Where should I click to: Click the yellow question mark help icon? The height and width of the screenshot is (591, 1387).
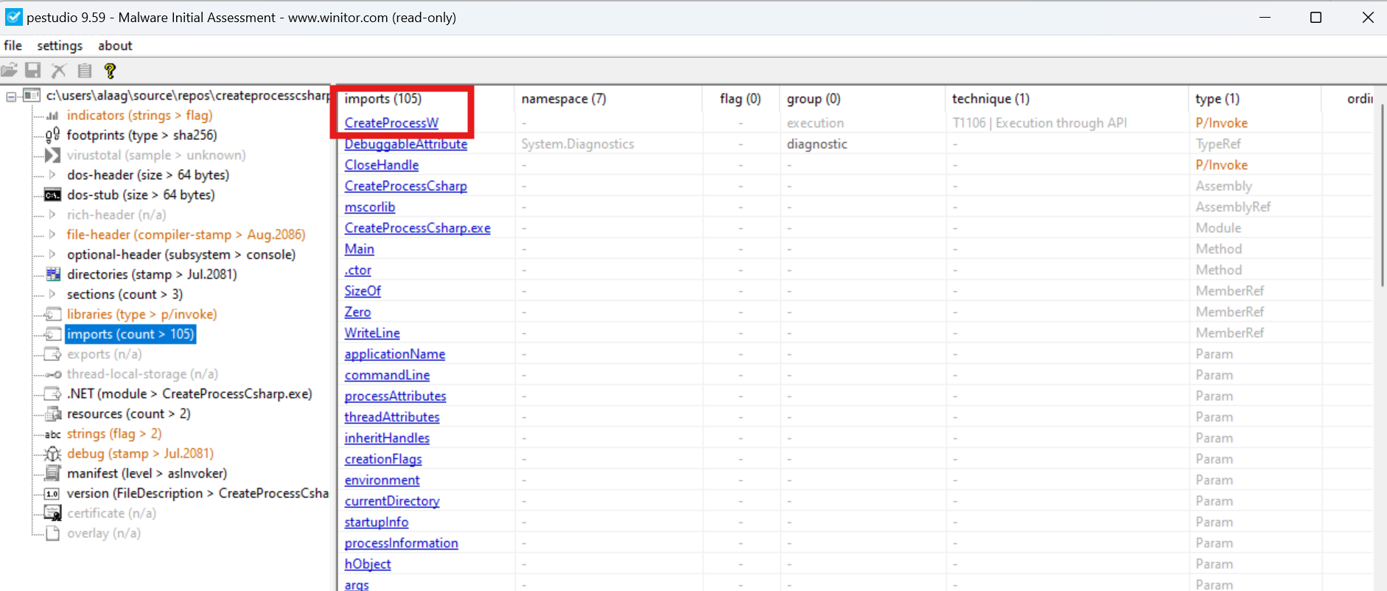coord(111,71)
